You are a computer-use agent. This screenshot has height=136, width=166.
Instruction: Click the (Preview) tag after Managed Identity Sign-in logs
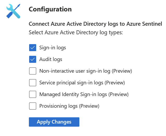pyautogui.click(x=118, y=94)
